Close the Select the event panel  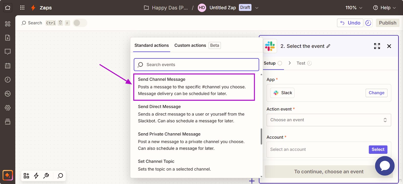pyautogui.click(x=389, y=46)
